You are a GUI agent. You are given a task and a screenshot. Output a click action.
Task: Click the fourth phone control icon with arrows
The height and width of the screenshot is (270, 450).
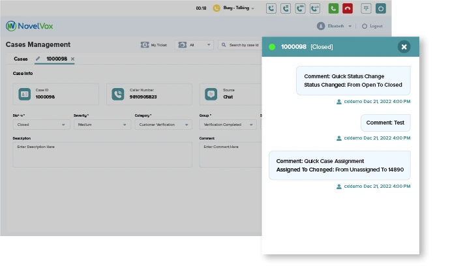(x=315, y=8)
